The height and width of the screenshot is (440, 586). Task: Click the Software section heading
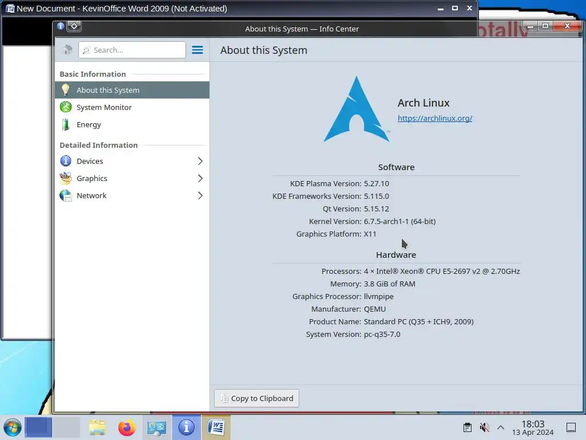point(396,167)
